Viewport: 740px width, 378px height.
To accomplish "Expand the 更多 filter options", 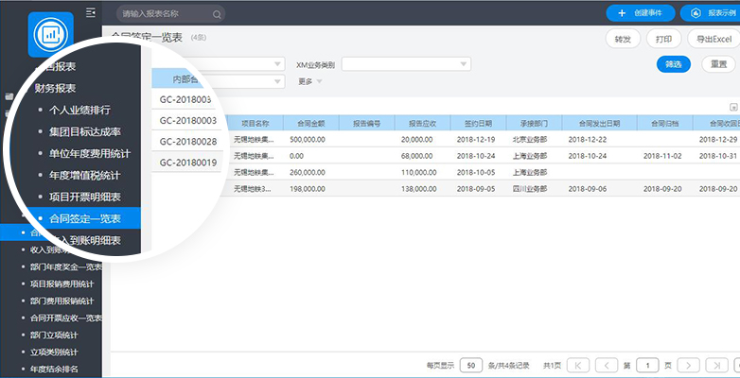I will pyautogui.click(x=310, y=81).
